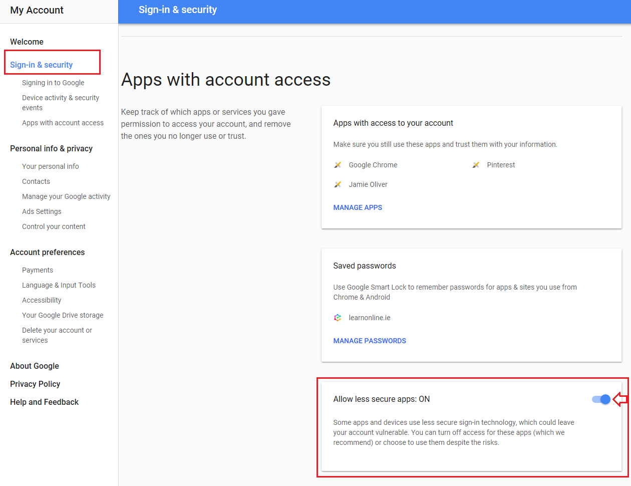Open Manage Passwords link
Image resolution: width=631 pixels, height=486 pixels.
(x=370, y=341)
